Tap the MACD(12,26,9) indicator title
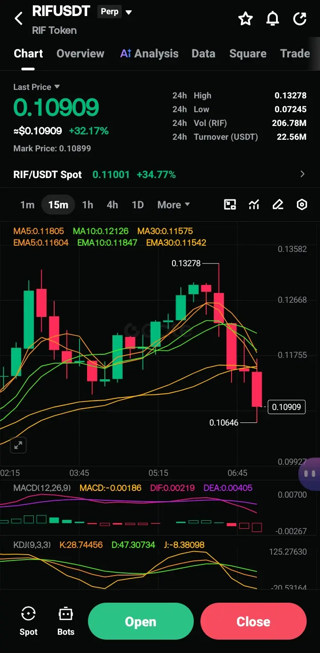The width and height of the screenshot is (320, 653). tap(42, 488)
